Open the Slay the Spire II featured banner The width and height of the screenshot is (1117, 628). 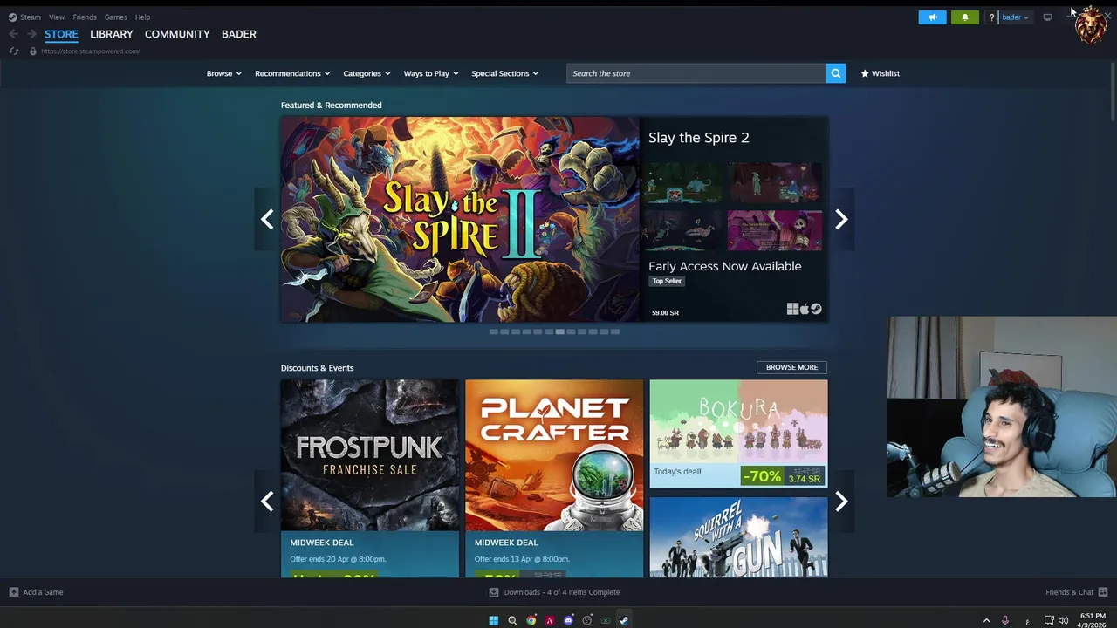click(460, 220)
